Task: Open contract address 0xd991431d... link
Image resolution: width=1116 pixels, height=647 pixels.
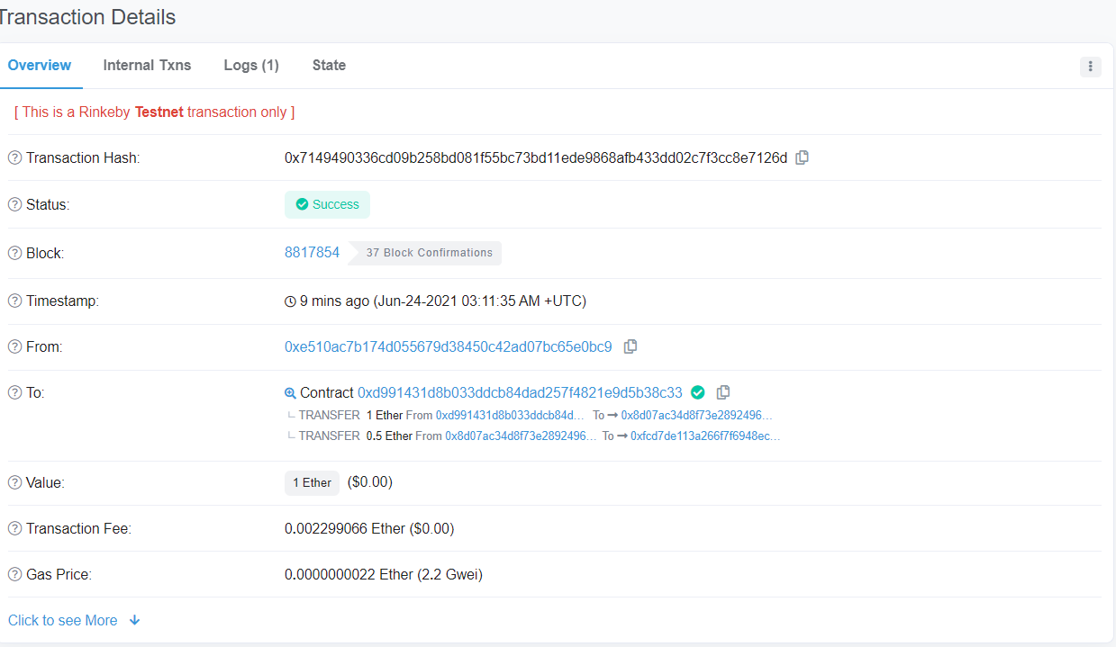Action: pos(520,392)
